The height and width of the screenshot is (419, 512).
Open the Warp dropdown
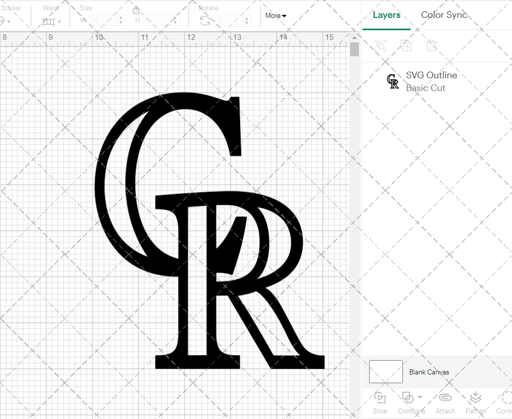[x=52, y=21]
